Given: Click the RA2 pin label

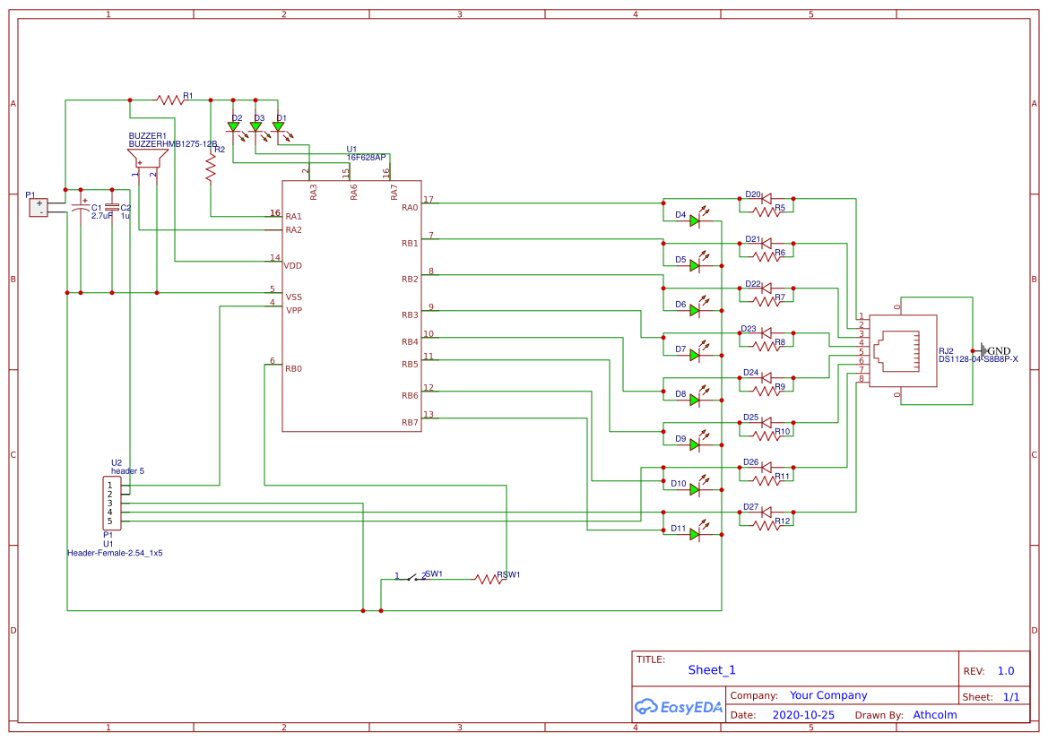Looking at the screenshot, I should coord(293,230).
